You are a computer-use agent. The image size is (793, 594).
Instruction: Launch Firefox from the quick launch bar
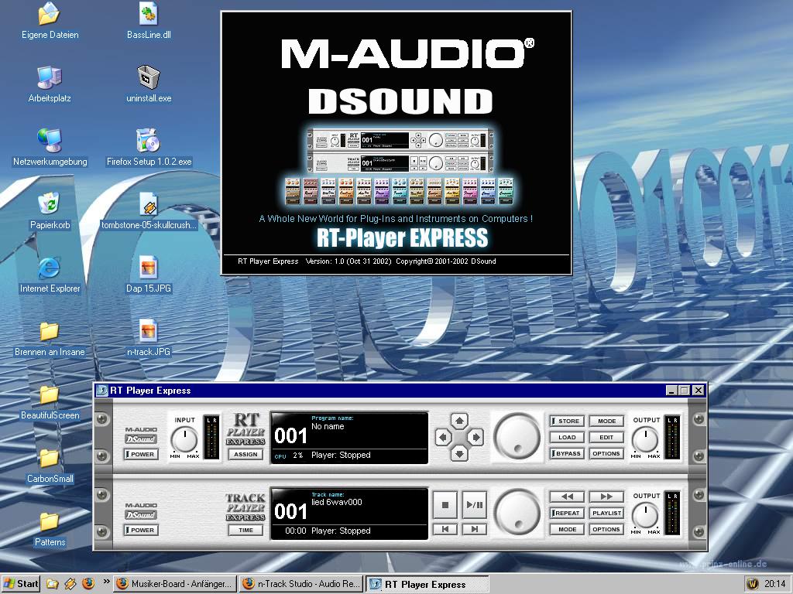[88, 584]
